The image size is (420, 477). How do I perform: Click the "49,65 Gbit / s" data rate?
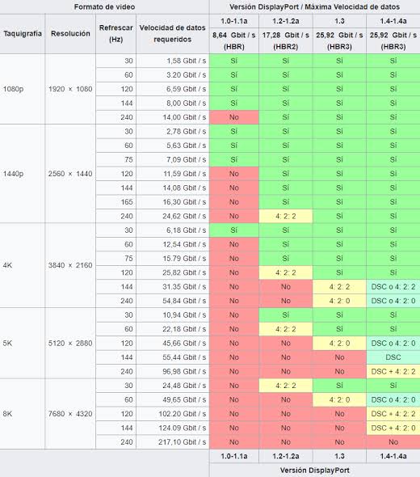184,399
